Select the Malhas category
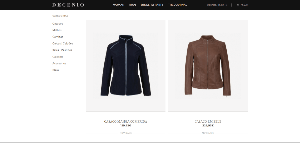Screen dimensions: 300x143 point(57,30)
